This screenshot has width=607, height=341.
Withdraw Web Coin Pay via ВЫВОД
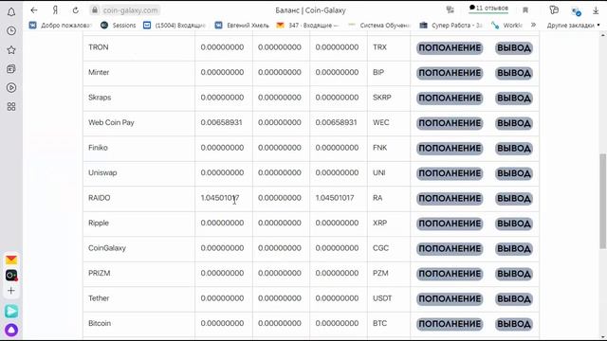[x=514, y=123]
